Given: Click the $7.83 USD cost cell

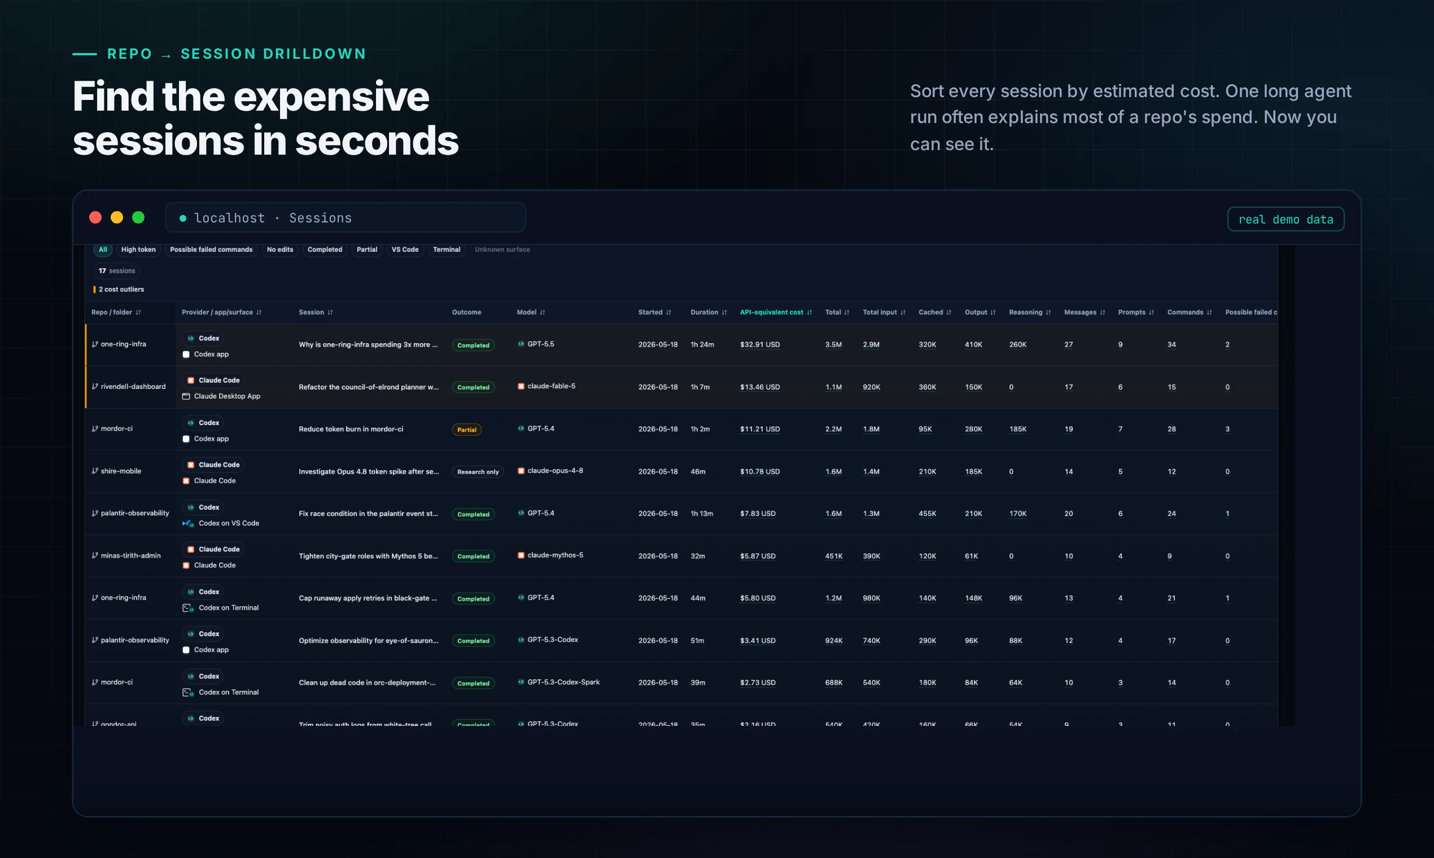Looking at the screenshot, I should coord(758,514).
